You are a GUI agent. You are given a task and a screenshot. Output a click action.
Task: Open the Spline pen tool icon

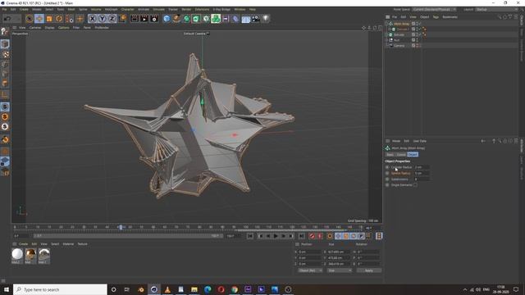tap(176, 19)
